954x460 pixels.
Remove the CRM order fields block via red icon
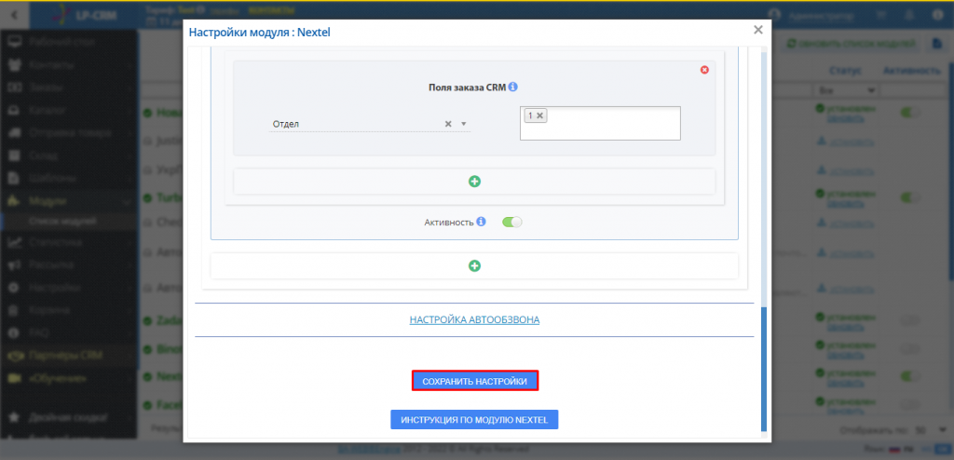coord(704,70)
